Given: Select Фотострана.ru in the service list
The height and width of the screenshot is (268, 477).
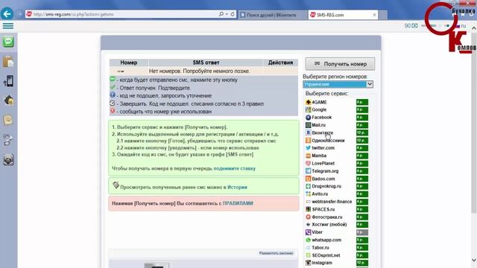Looking at the screenshot, I should tap(326, 217).
